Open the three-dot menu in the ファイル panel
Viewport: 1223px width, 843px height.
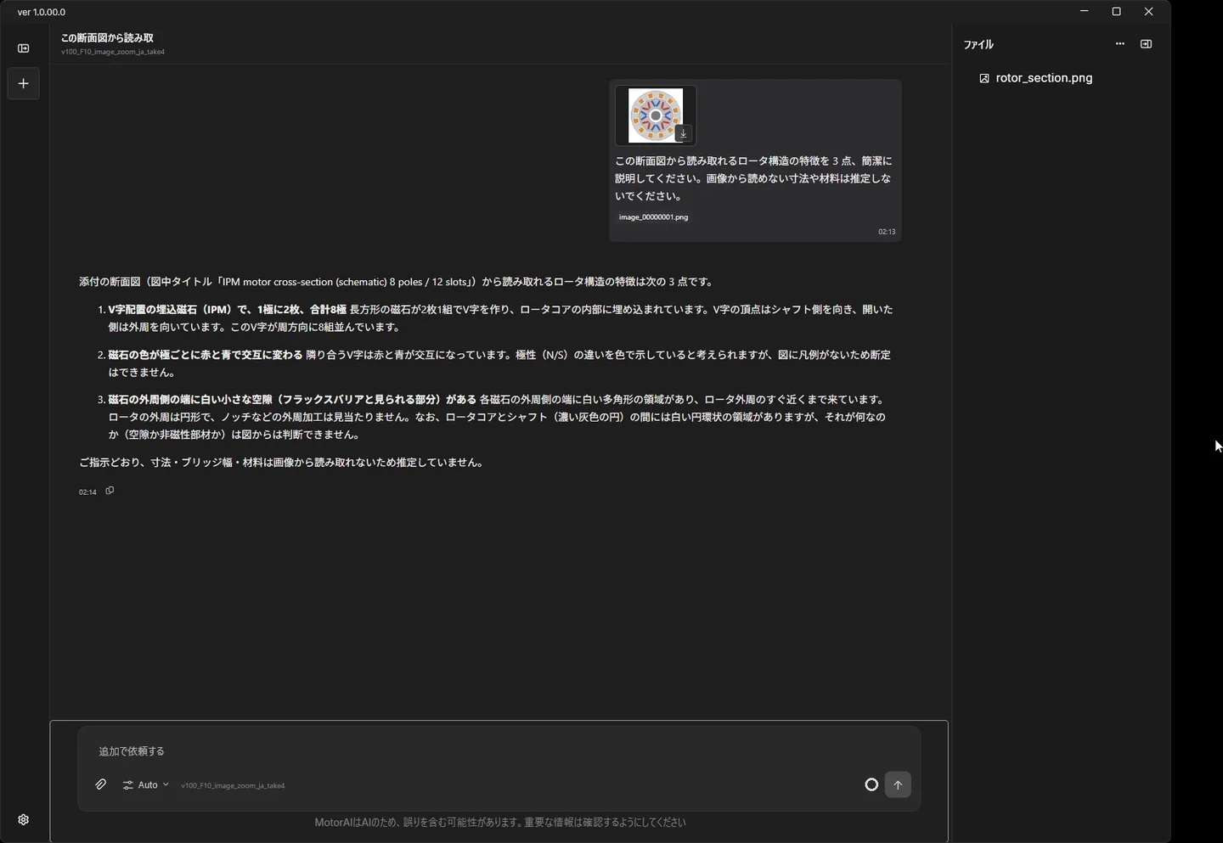[1120, 44]
